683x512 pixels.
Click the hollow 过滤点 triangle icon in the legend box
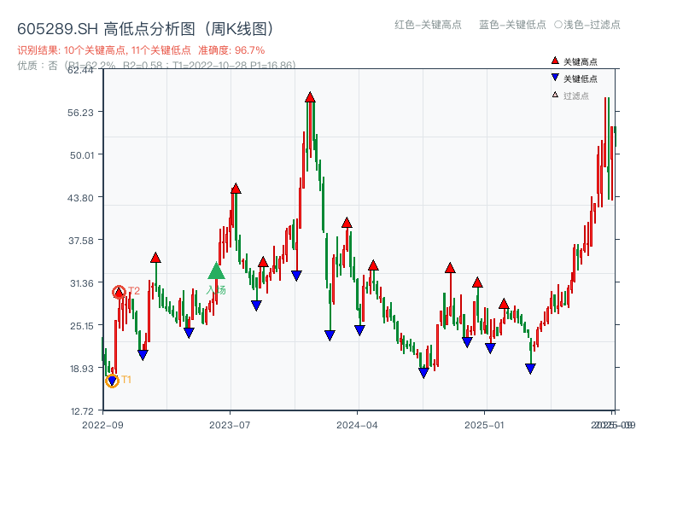555,95
